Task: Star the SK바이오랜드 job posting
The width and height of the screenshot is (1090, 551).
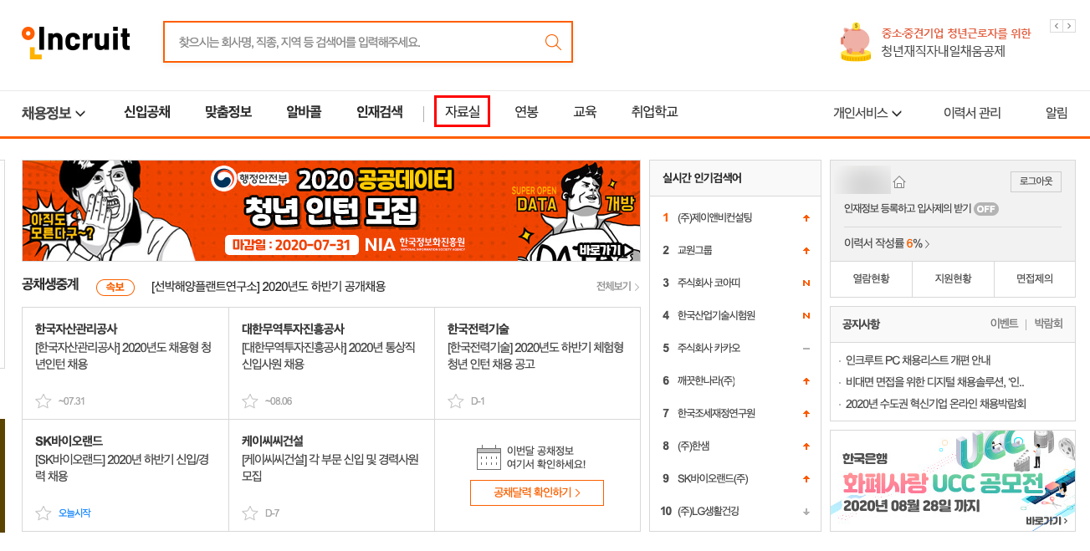Action: pos(43,513)
